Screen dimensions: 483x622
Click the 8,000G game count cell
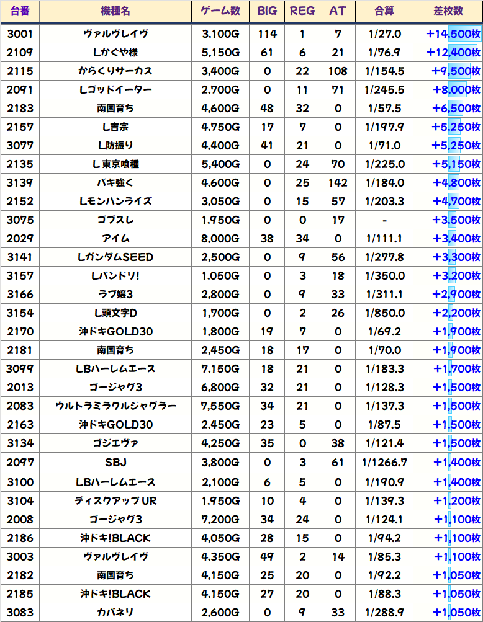[220, 239]
